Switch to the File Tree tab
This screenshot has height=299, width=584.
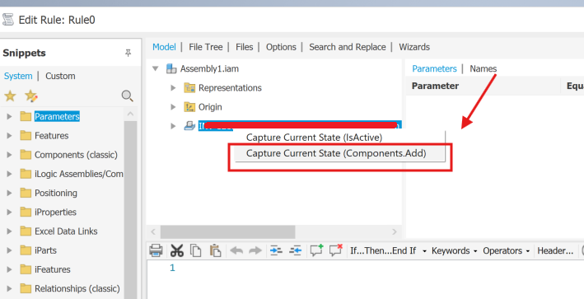[x=206, y=47]
